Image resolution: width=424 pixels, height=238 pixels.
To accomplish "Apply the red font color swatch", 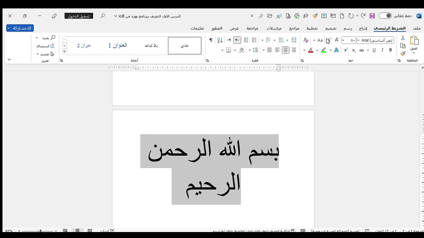I will [x=311, y=50].
